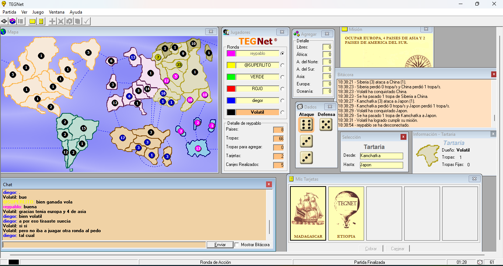The height and width of the screenshot is (266, 503).
Task: Click the defense die
Action: point(326,125)
